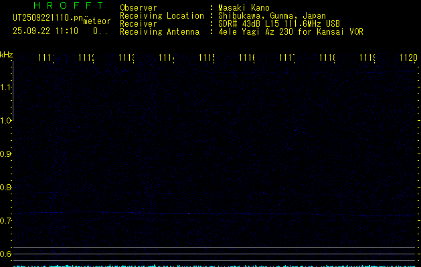Click the 0.7 kHz frequency axis label
This screenshot has width=421, height=267.
5,220
